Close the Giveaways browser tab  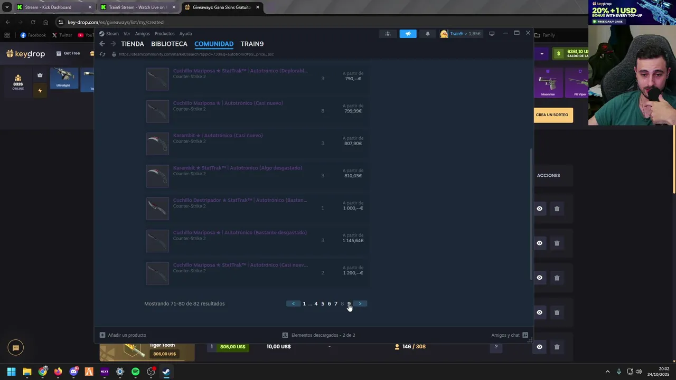258,7
